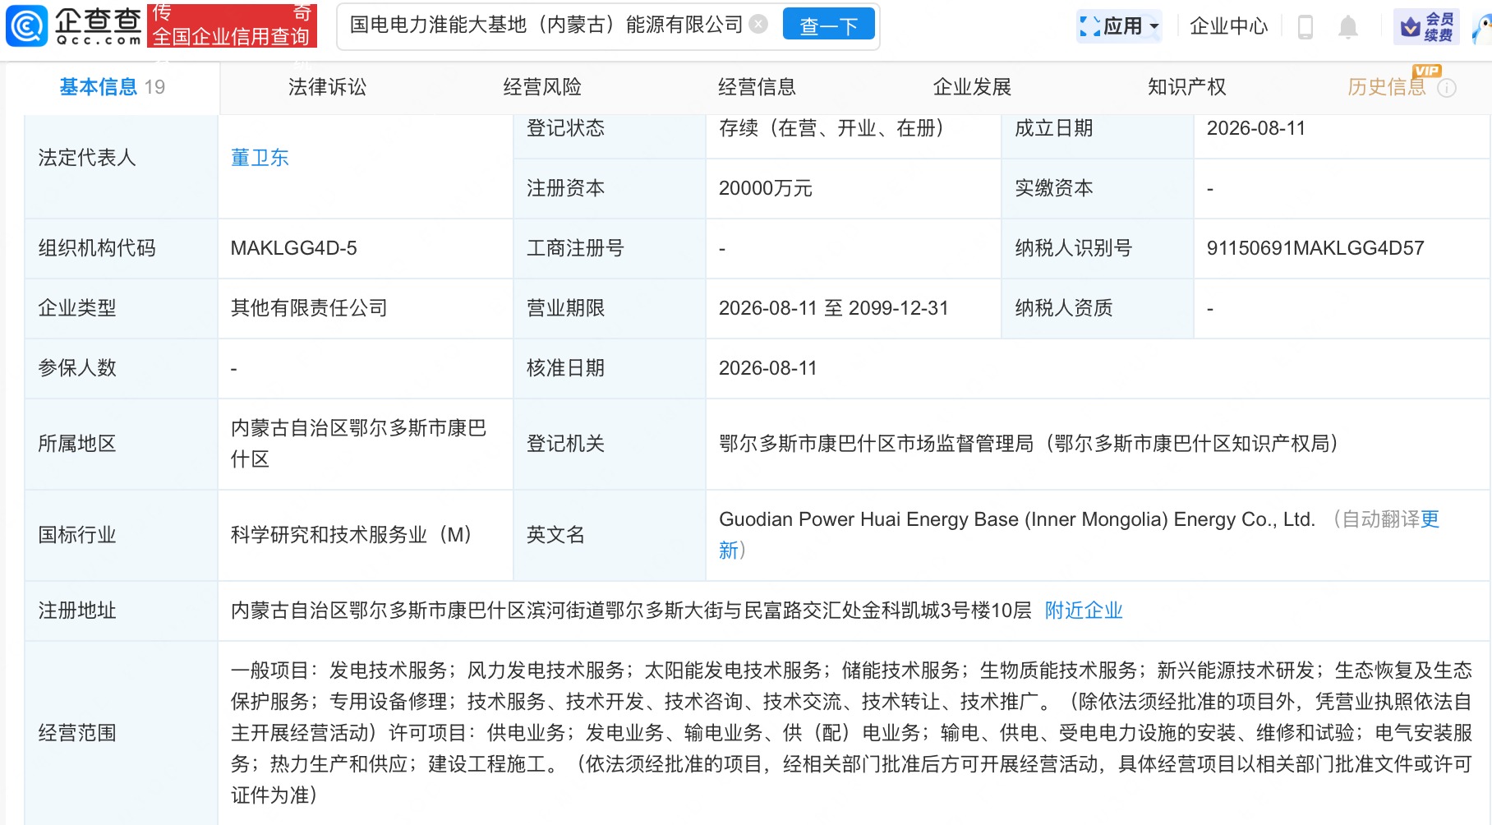Select organization code MAKLGG4D-5

294,248
